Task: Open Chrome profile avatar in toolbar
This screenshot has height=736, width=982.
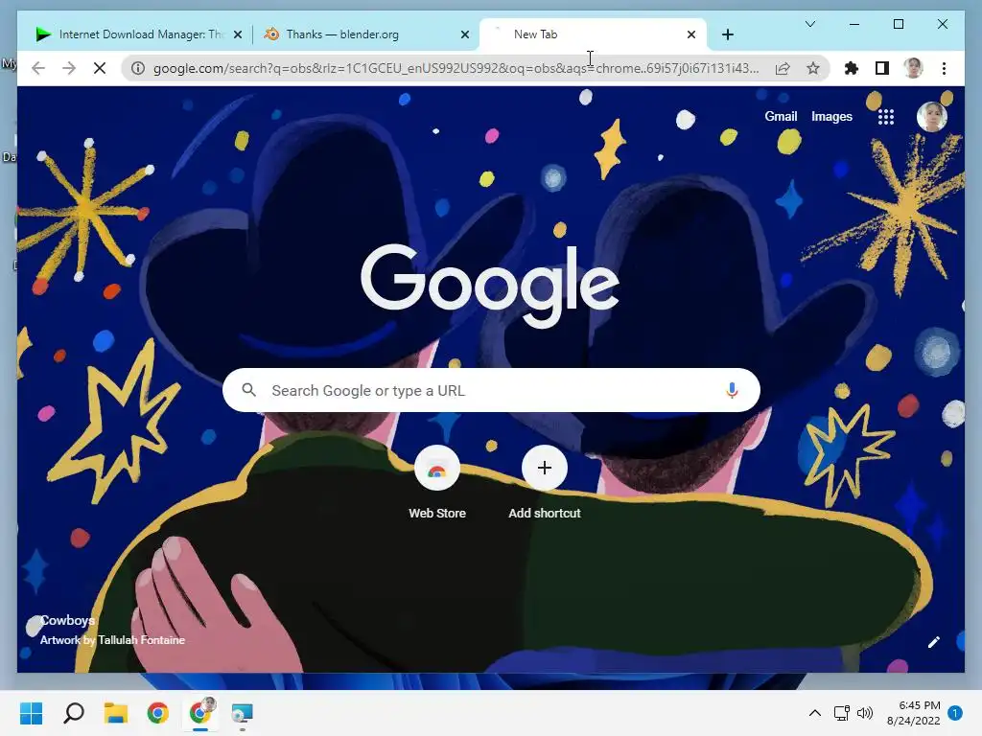Action: [x=913, y=68]
